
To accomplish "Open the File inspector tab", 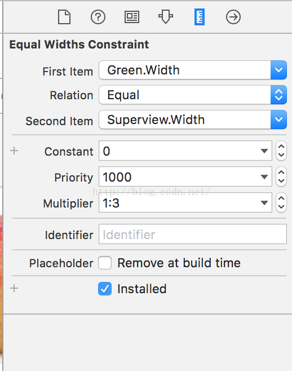I will click(x=64, y=17).
